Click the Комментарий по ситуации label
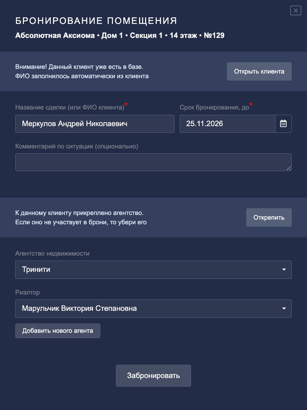 tap(77, 146)
